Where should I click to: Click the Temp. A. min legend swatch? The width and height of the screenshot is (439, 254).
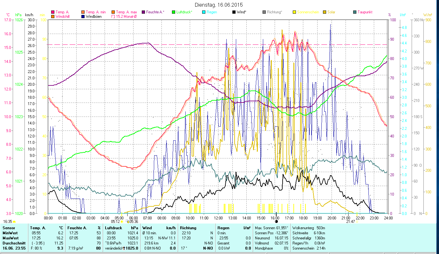83,12
